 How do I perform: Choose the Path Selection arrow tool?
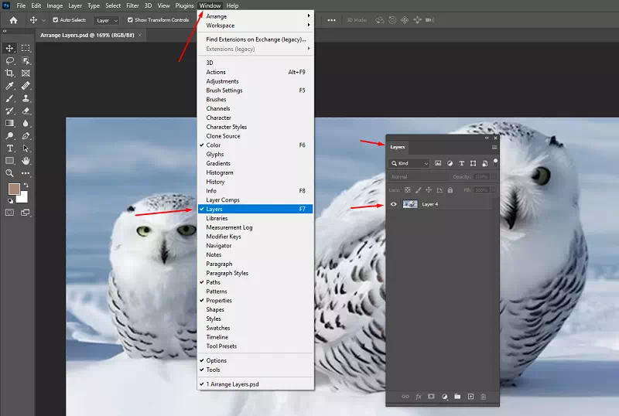coord(26,148)
